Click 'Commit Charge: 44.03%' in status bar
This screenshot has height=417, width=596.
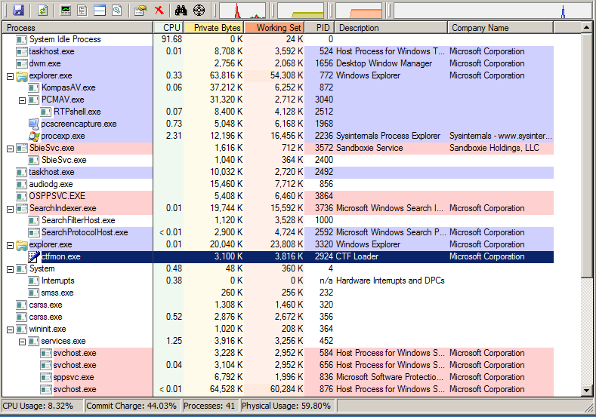pyautogui.click(x=131, y=406)
